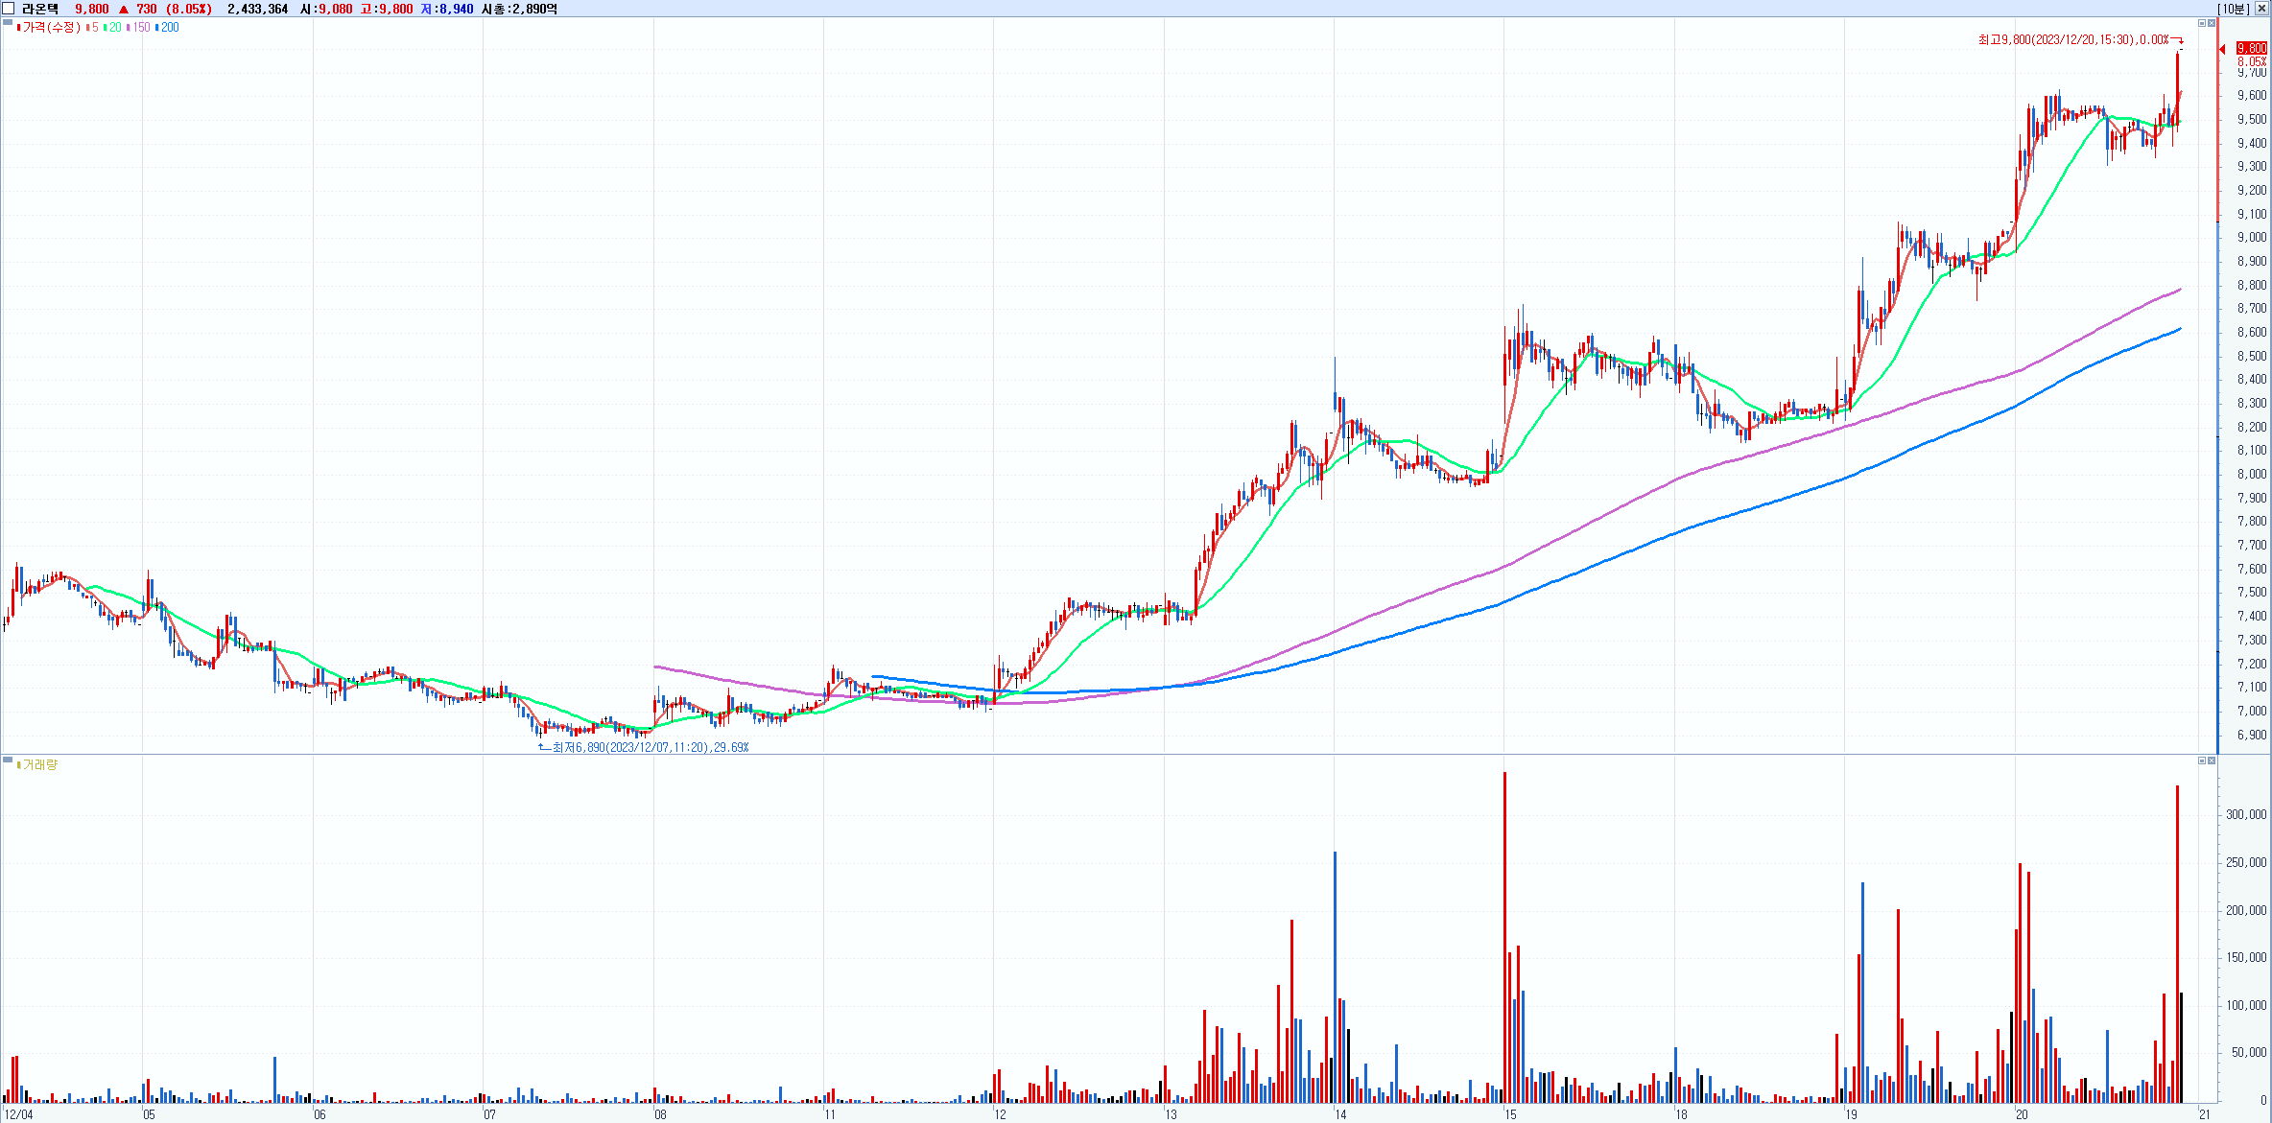This screenshot has width=2272, height=1123.
Task: Click the [10분] interval label
Action: click(2234, 9)
